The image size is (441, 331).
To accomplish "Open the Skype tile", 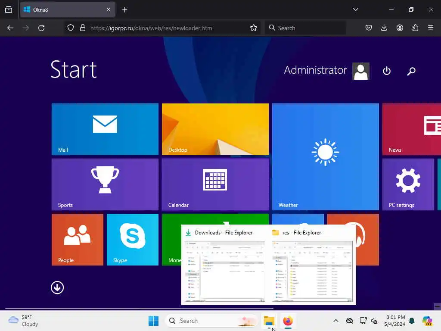I will coord(133,240).
